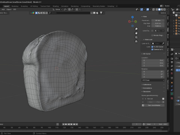180x135 pixels.
Task: Uncheck Lock Camera to View checkbox
Action: coord(152,49)
